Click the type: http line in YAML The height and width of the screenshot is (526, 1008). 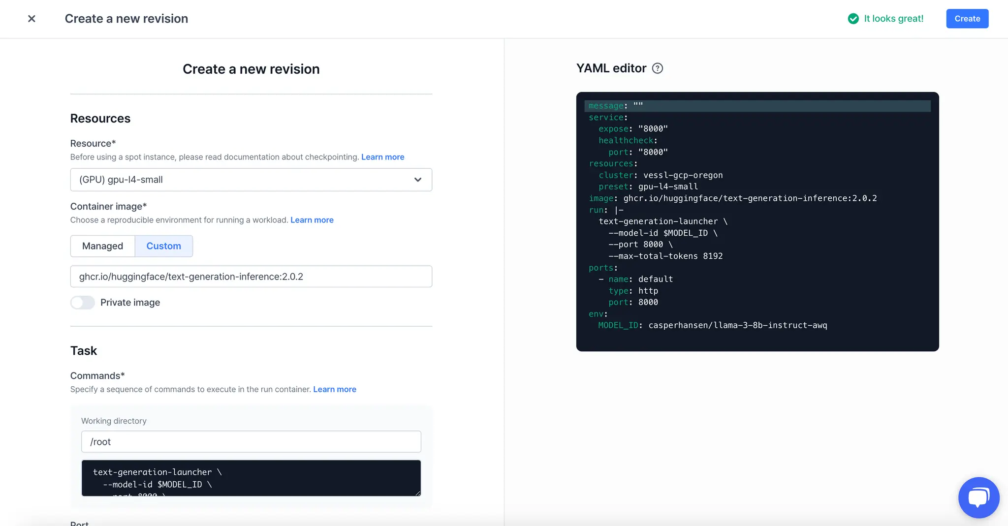[x=633, y=291]
